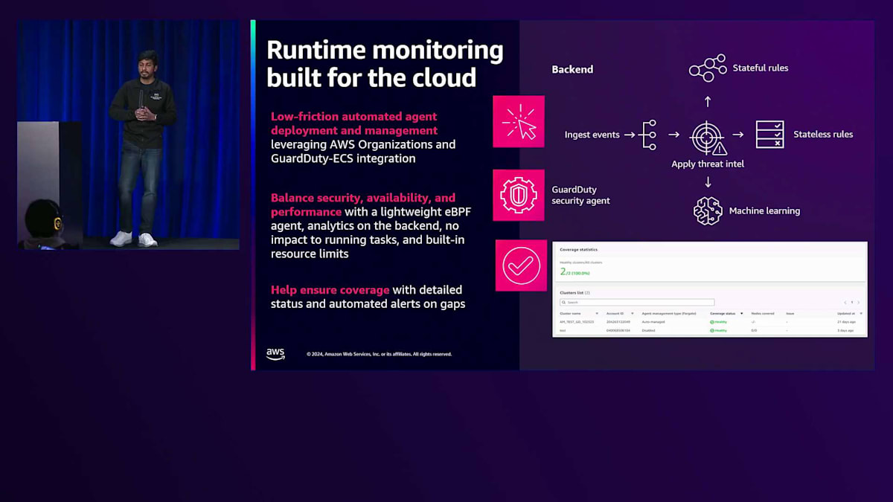Image resolution: width=893 pixels, height=502 pixels.
Task: Select the 'test' cluster name cell
Action: (563, 330)
